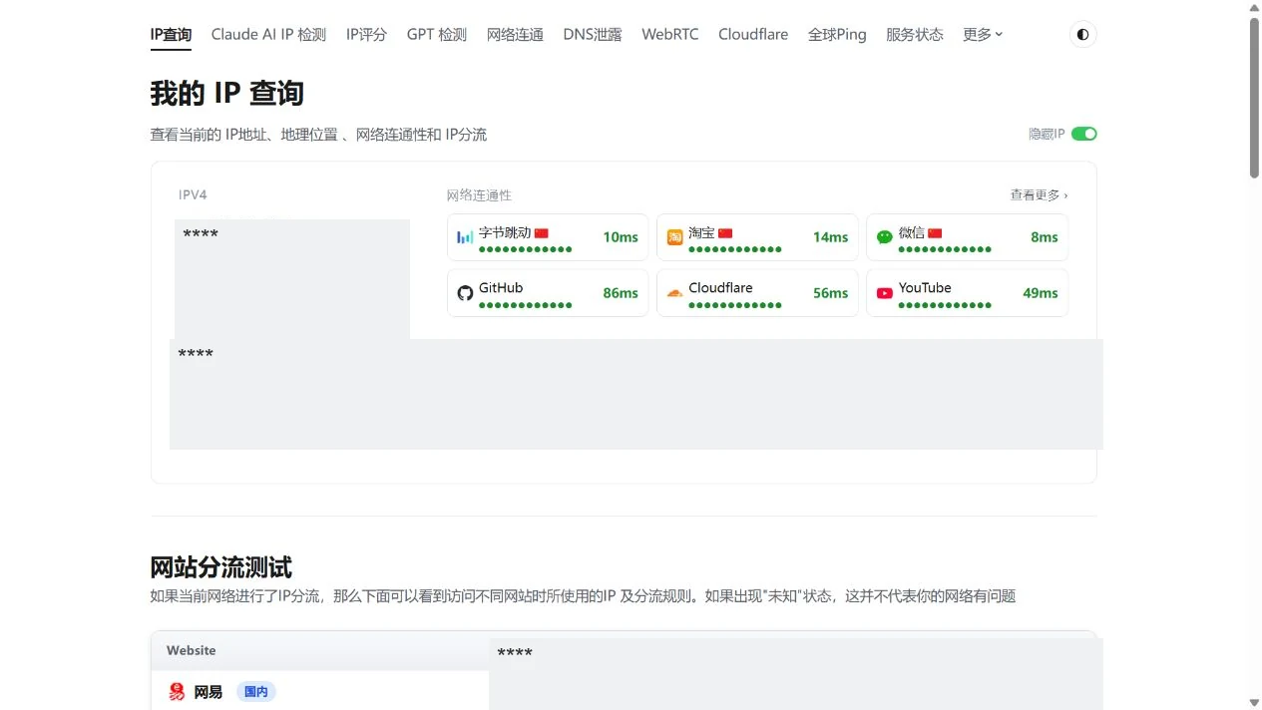
Task: Click the 字节跳动 10ms connectivity card
Action: point(548,237)
